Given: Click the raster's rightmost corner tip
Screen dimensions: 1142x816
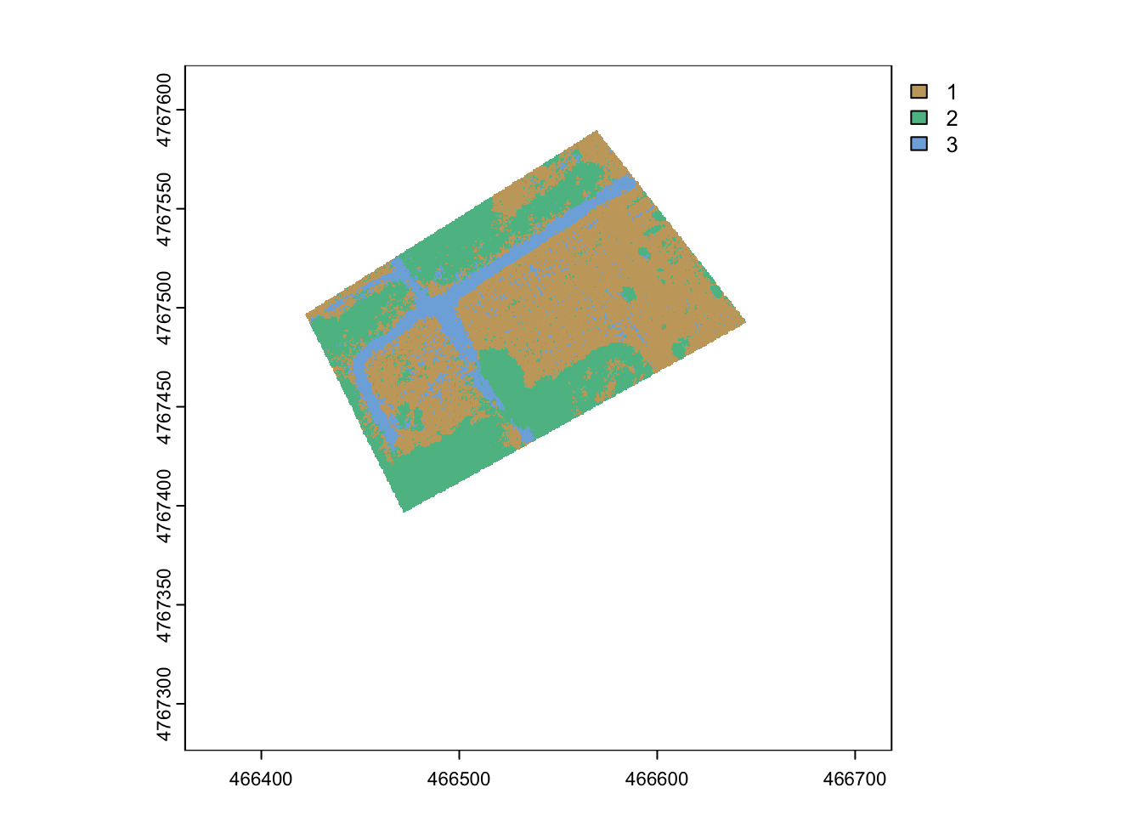Looking at the screenshot, I should click(x=743, y=322).
